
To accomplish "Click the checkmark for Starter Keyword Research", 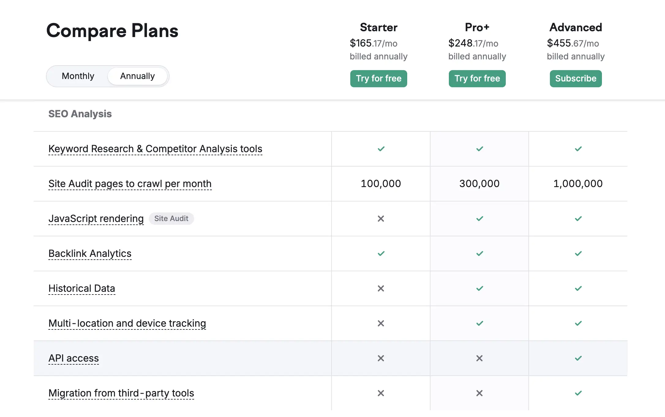I will (x=381, y=149).
